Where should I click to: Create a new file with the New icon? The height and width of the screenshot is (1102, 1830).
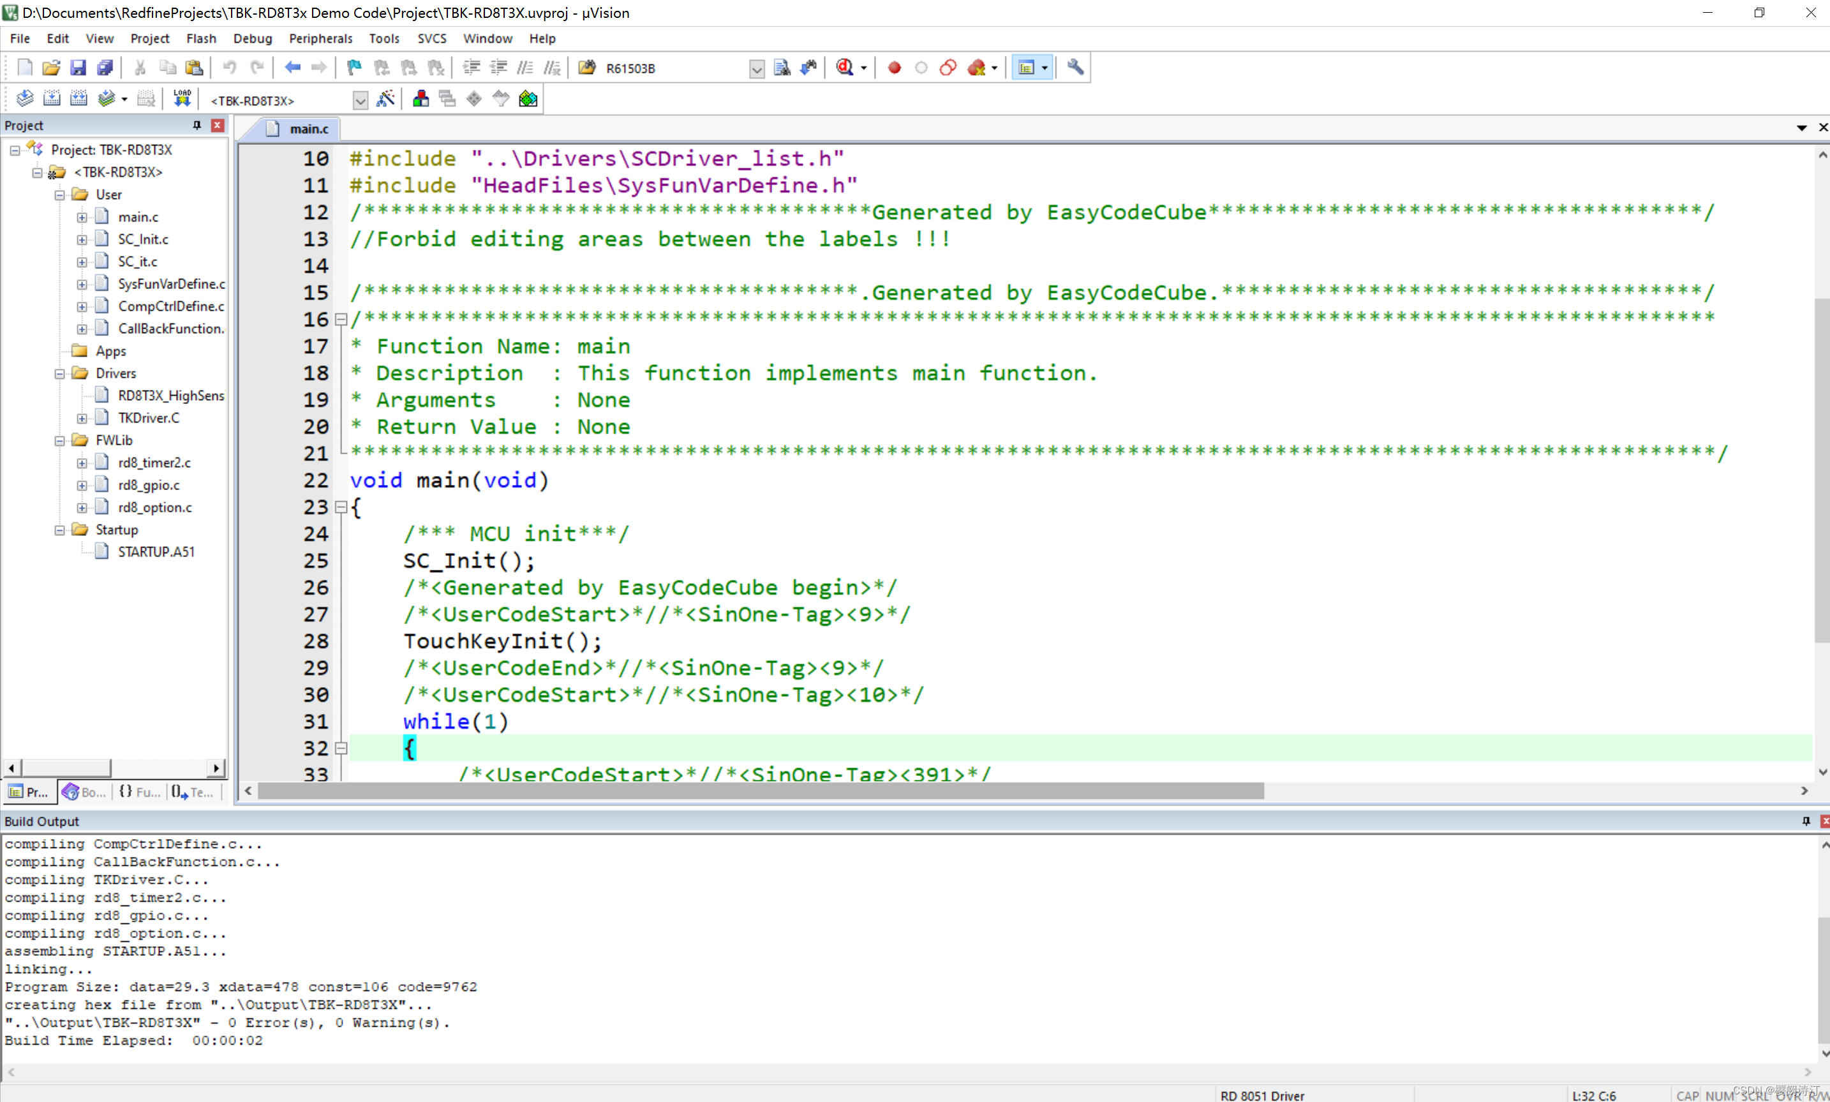click(24, 68)
